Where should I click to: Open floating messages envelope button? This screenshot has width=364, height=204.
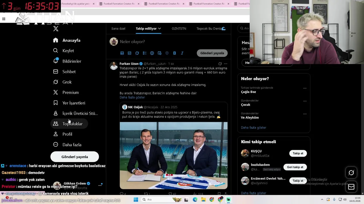[351, 187]
